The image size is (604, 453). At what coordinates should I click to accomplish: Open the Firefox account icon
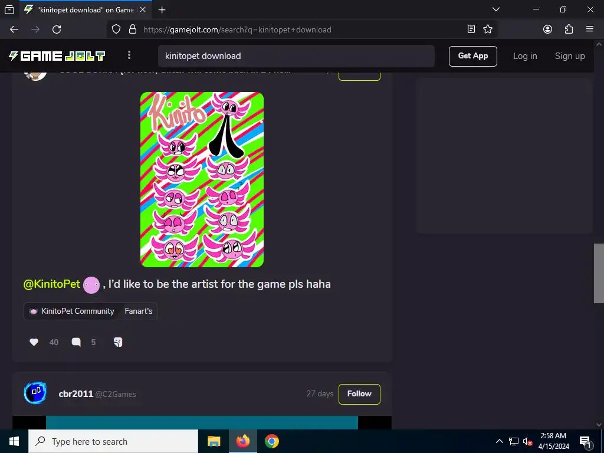pyautogui.click(x=547, y=29)
